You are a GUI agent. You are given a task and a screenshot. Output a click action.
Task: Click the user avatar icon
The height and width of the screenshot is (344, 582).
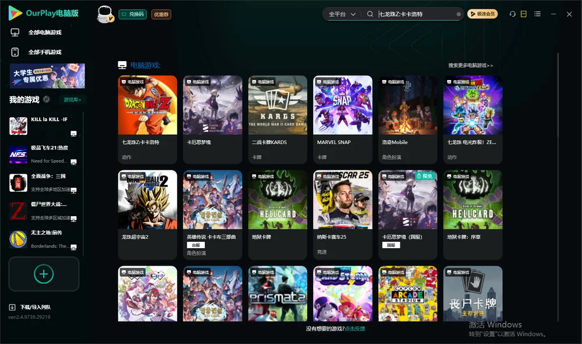tap(105, 14)
